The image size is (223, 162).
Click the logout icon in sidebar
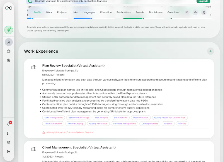9,151
